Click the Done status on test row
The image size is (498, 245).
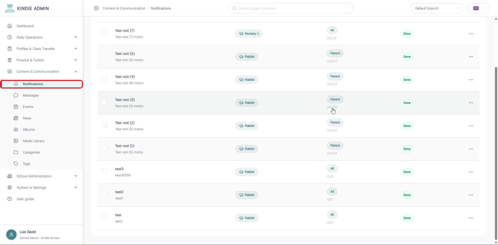pyautogui.click(x=407, y=218)
